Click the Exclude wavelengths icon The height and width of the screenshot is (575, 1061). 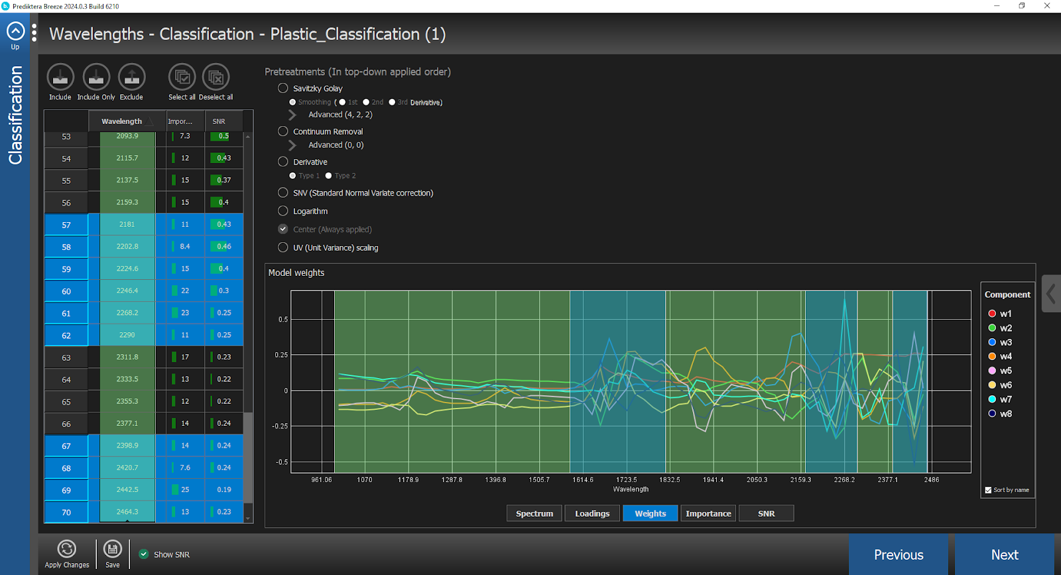tap(131, 78)
